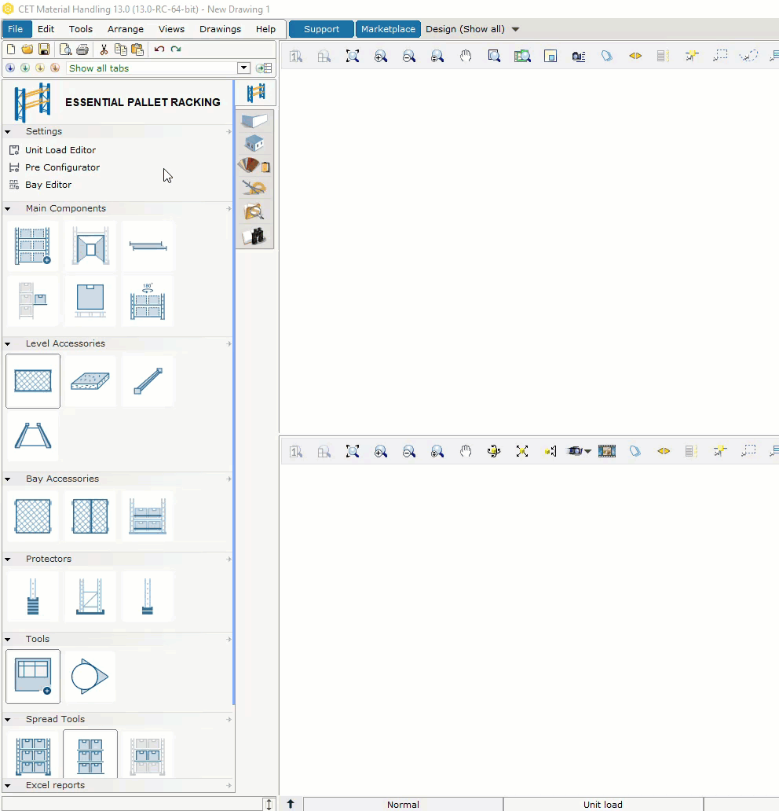Select the frame protector icon under Protectors
This screenshot has height=811, width=779.
[90, 596]
